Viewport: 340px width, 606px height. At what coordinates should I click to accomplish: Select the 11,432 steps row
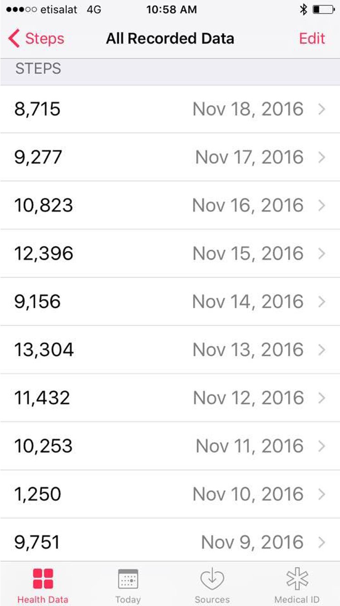pos(170,398)
